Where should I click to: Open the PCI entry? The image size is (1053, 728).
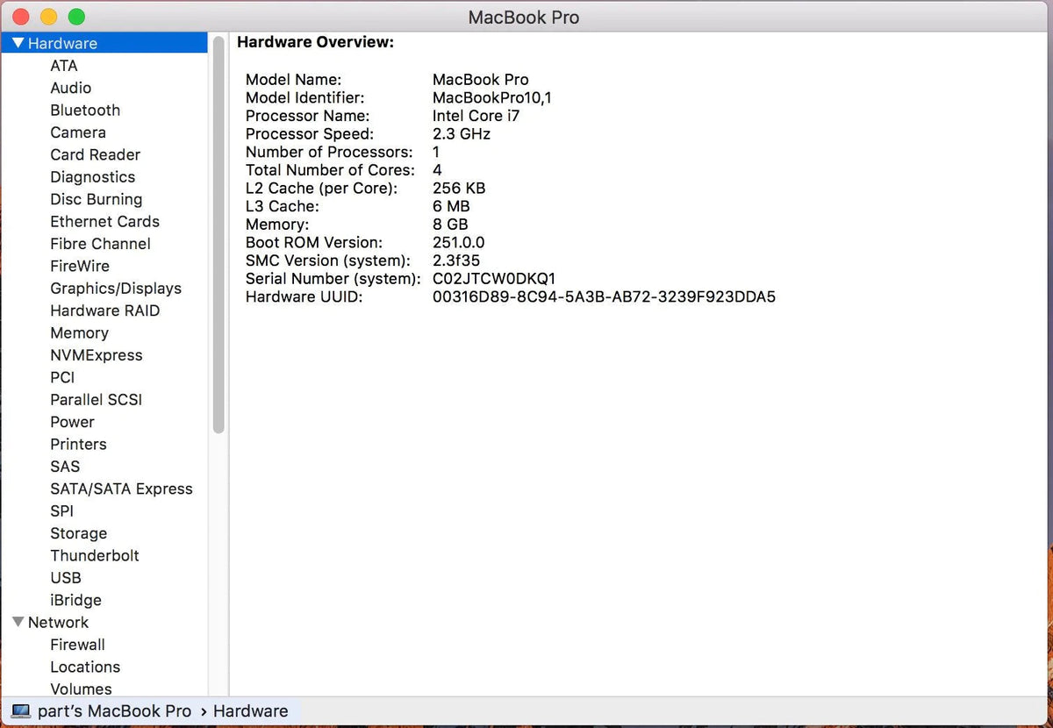coord(62,377)
